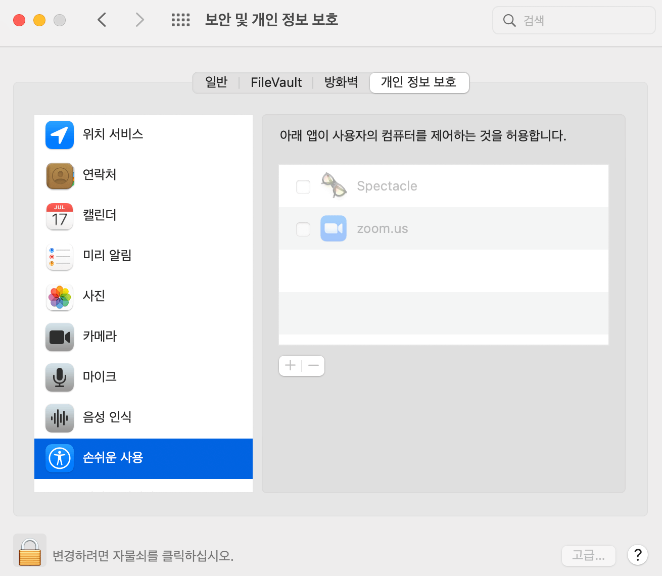Select the 마이크 microphone icon
The image size is (662, 576).
point(59,377)
